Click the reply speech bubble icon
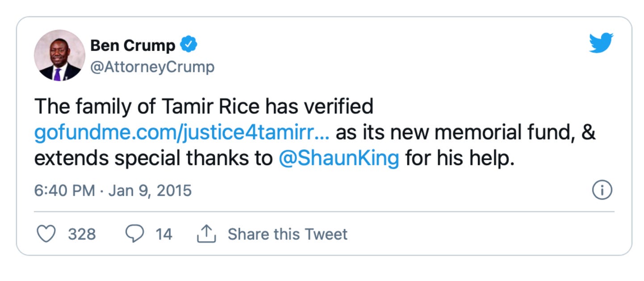Image resolution: width=644 pixels, height=281 pixels. click(x=135, y=234)
